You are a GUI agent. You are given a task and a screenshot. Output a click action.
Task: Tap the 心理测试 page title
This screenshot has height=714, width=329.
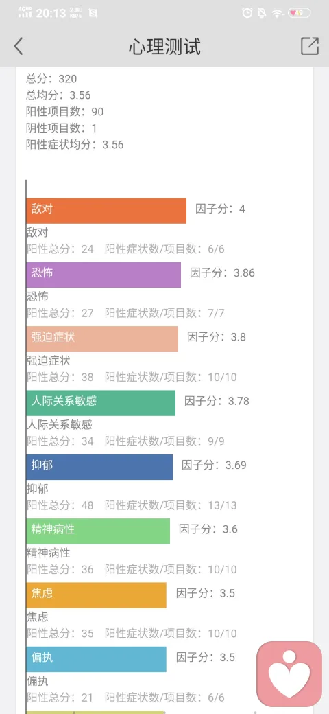pos(164,47)
